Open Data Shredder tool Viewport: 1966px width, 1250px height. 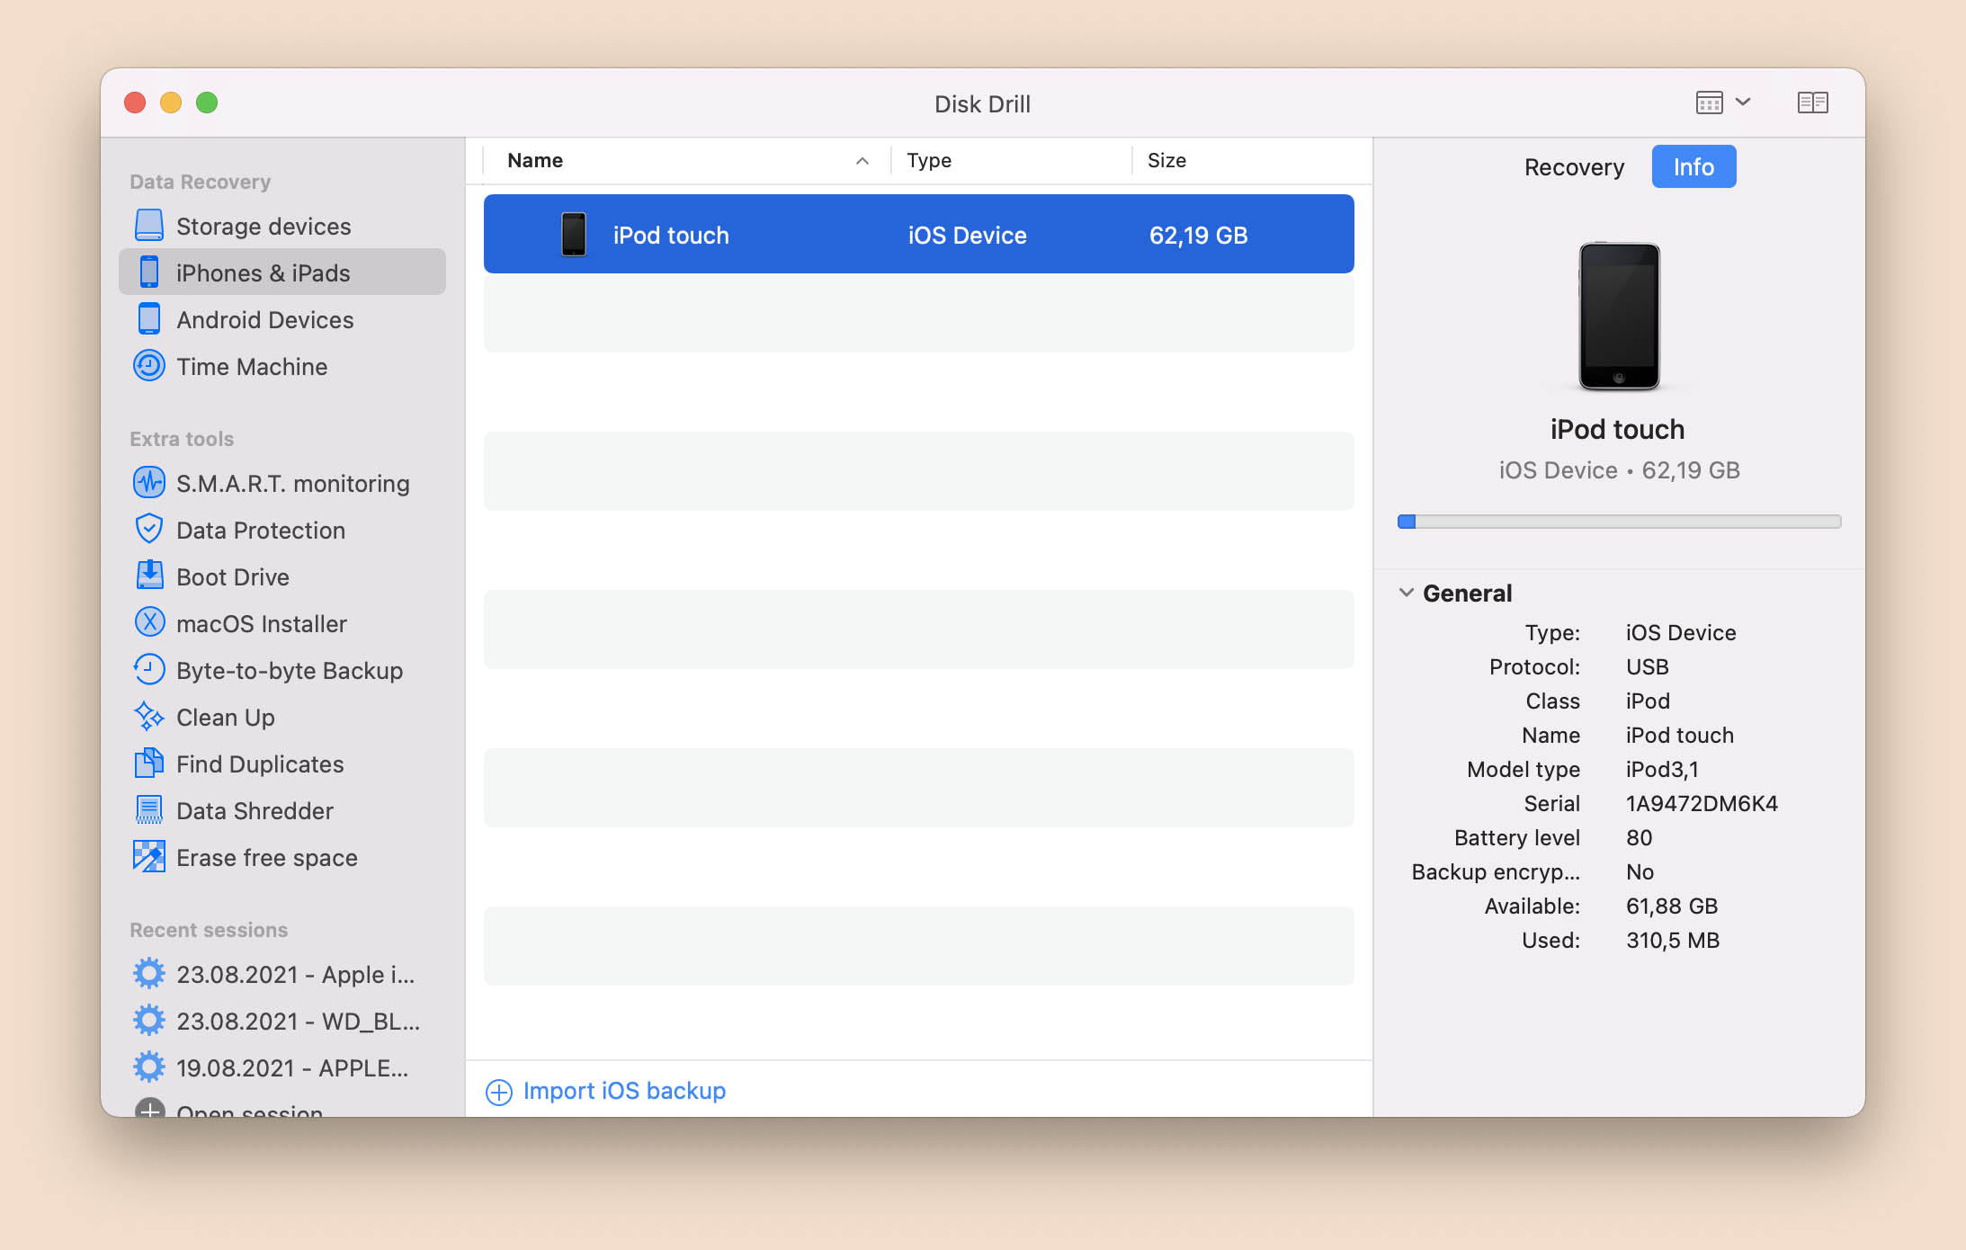pyautogui.click(x=282, y=810)
